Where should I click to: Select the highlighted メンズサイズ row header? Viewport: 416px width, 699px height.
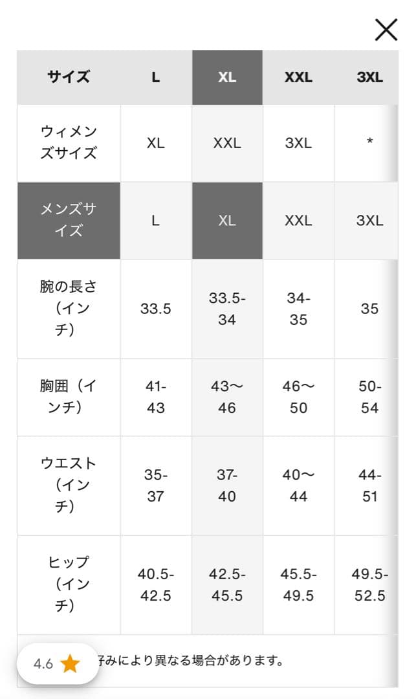point(67,221)
